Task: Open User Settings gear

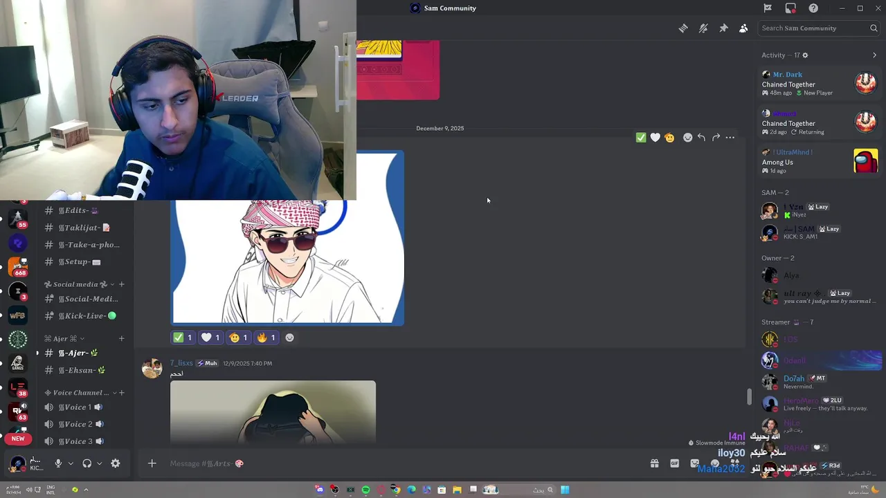Action: pos(116,463)
